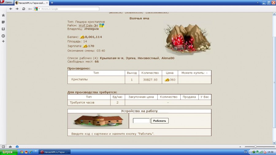This screenshot has width=276, height=155.
Task: Open the password wand key icon
Action: click(x=30, y=9)
